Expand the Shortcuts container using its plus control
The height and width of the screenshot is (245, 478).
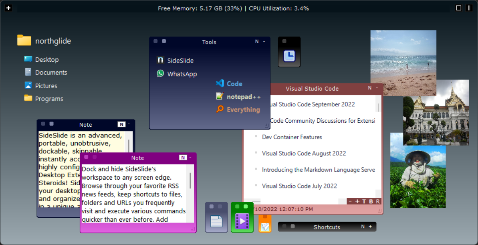[371, 226]
